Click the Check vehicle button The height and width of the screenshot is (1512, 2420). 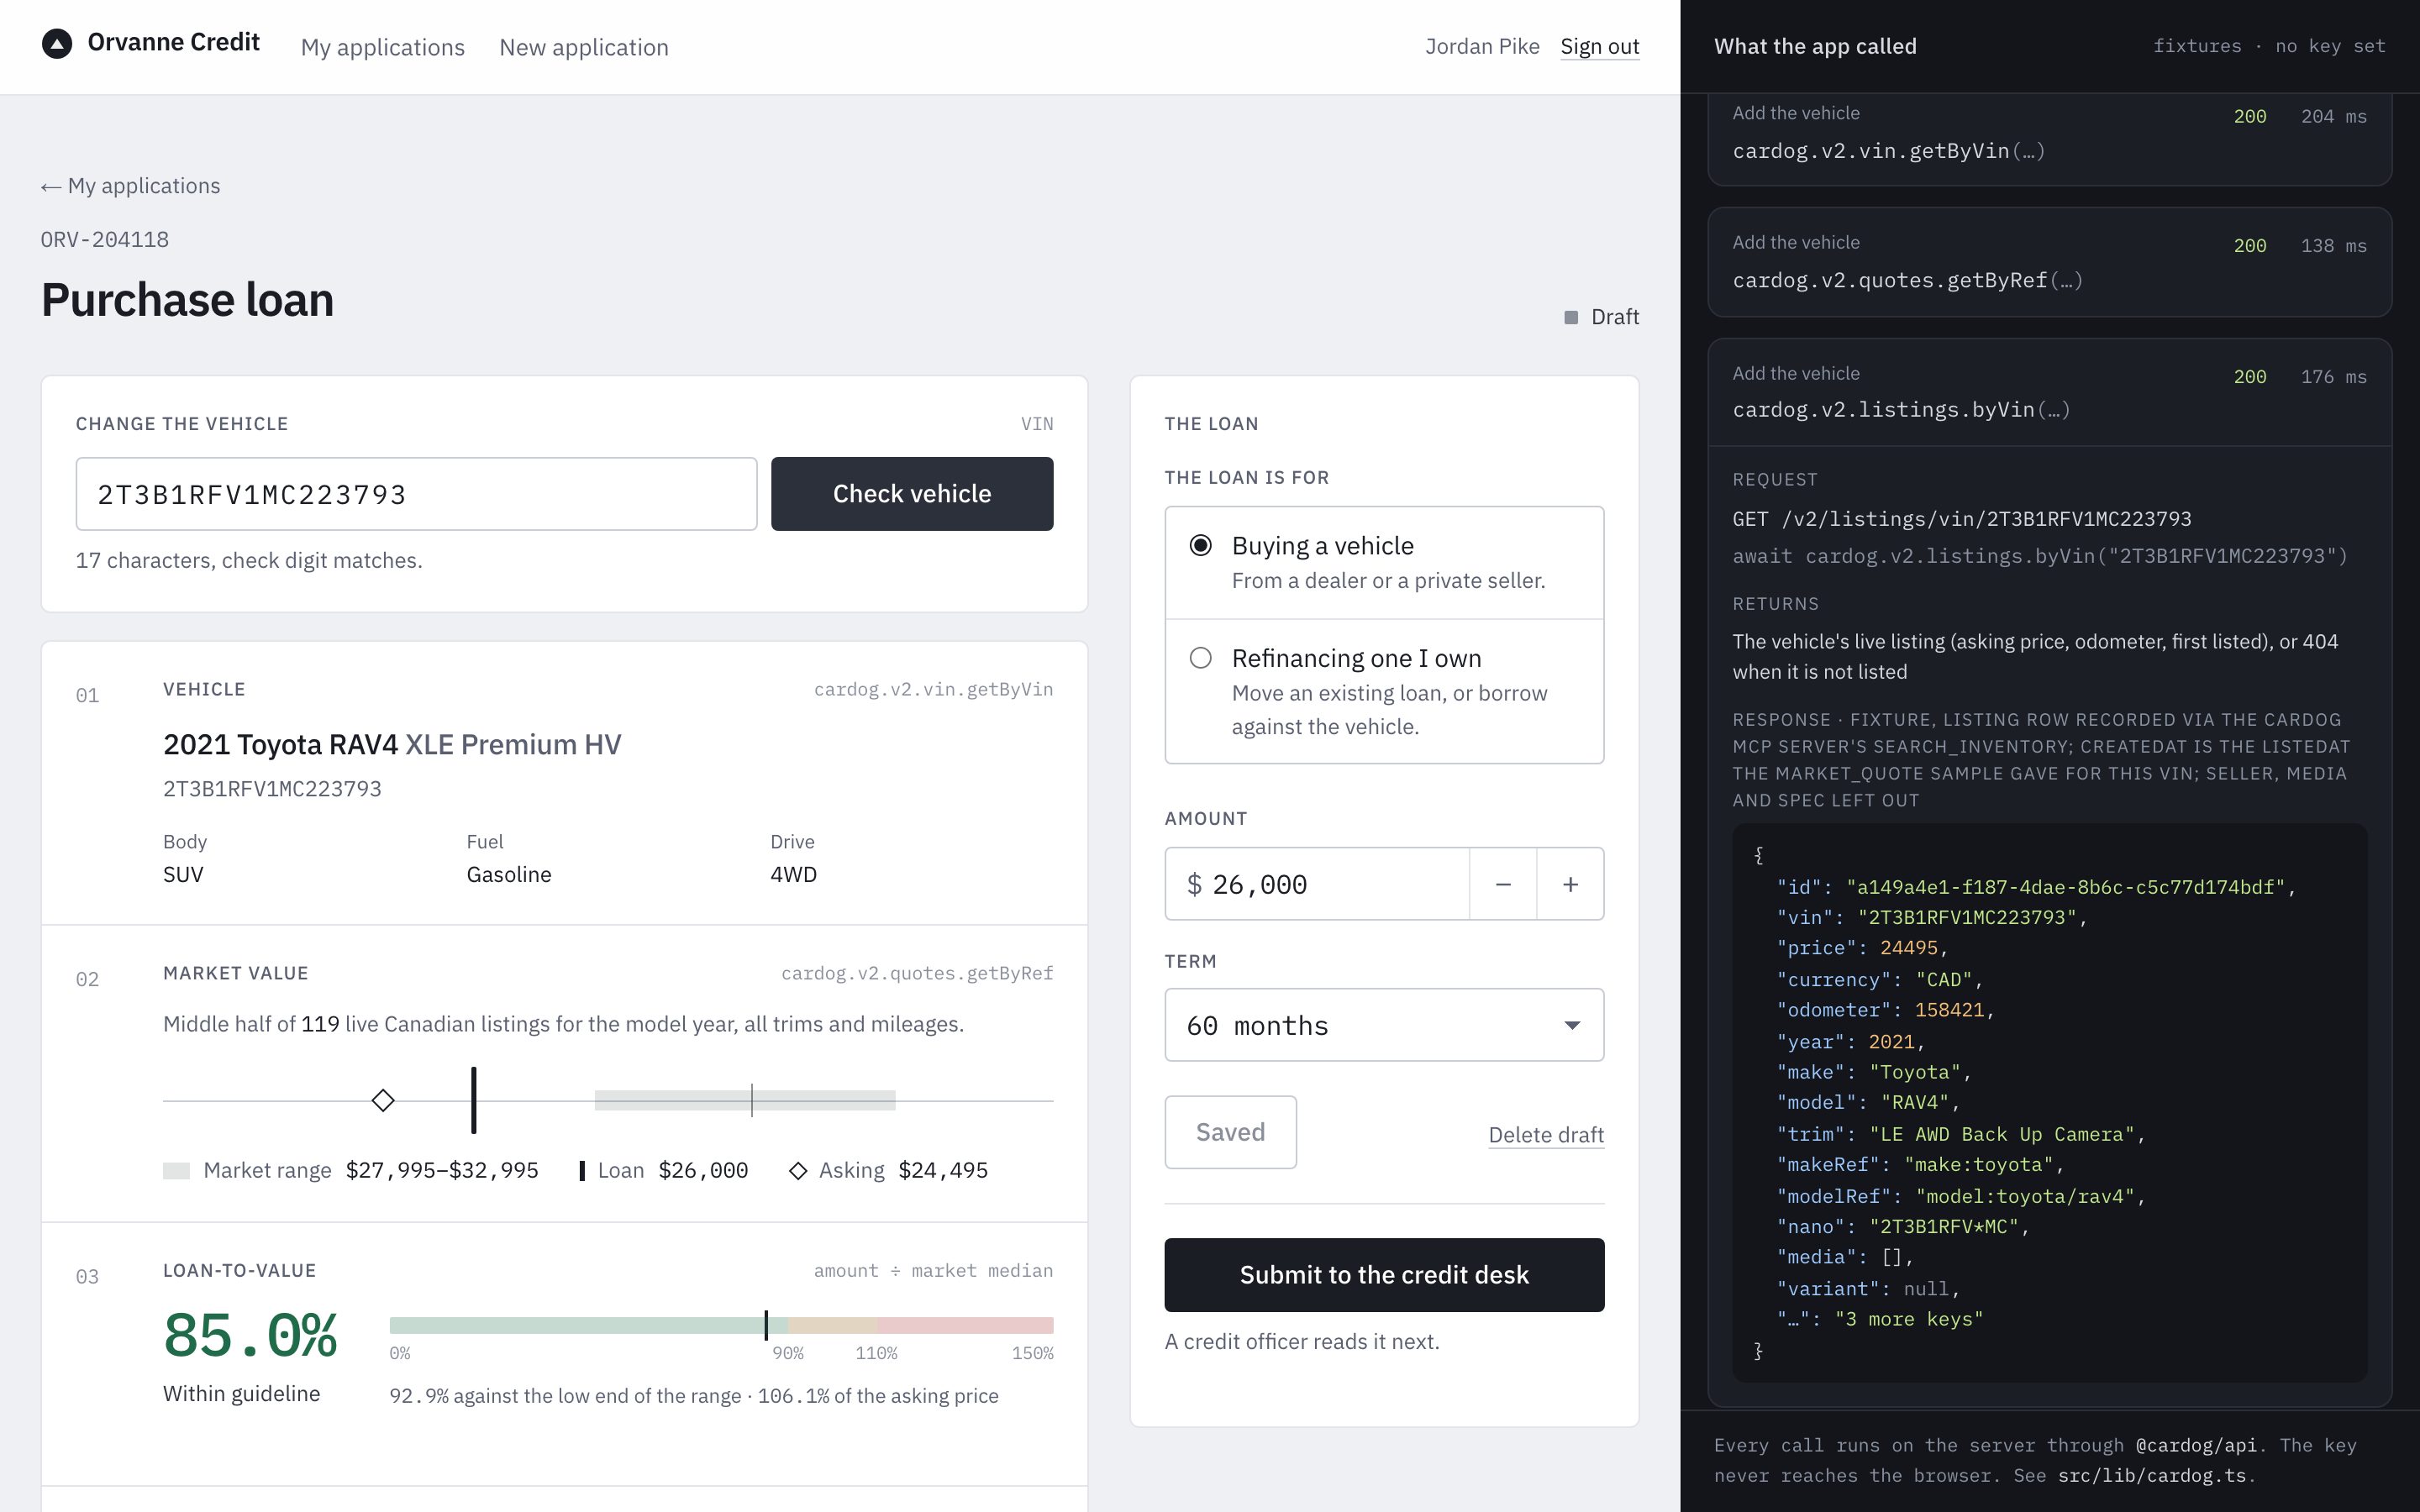point(911,494)
